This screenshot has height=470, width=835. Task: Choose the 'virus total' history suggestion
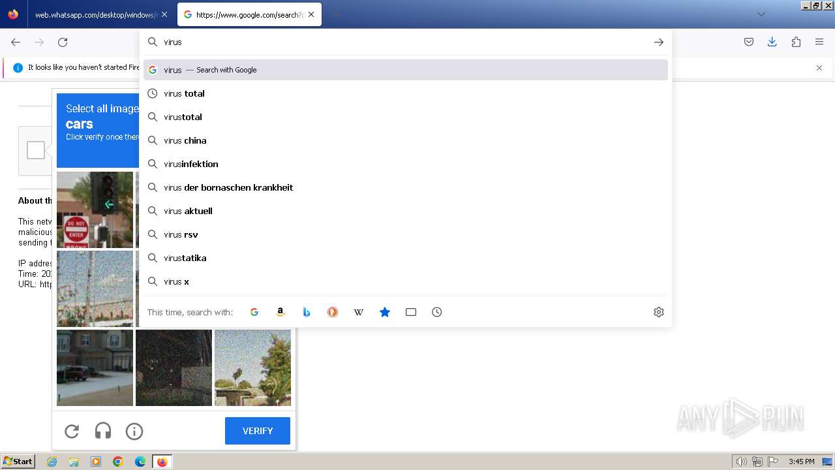[406, 93]
